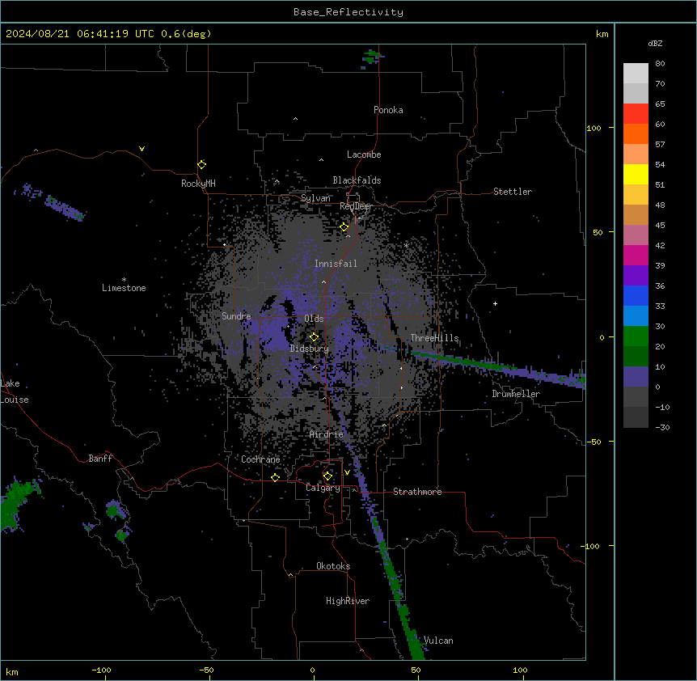Click the Didsbury map label
Image resolution: width=697 pixels, height=681 pixels.
click(x=310, y=349)
